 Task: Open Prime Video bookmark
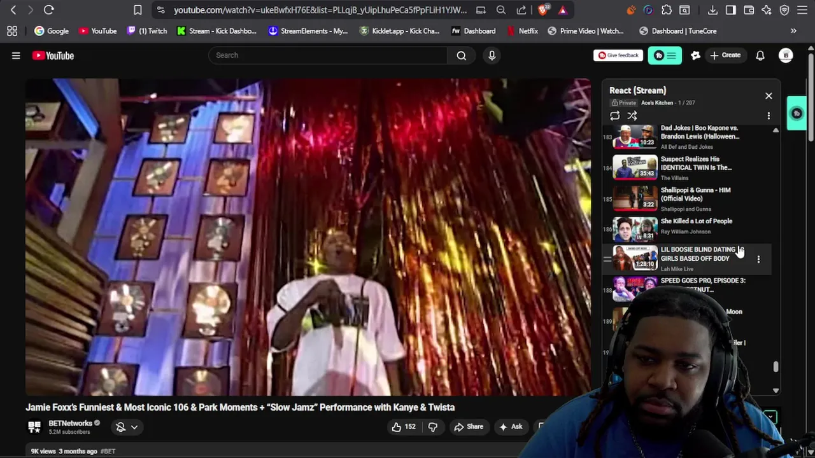coord(586,31)
